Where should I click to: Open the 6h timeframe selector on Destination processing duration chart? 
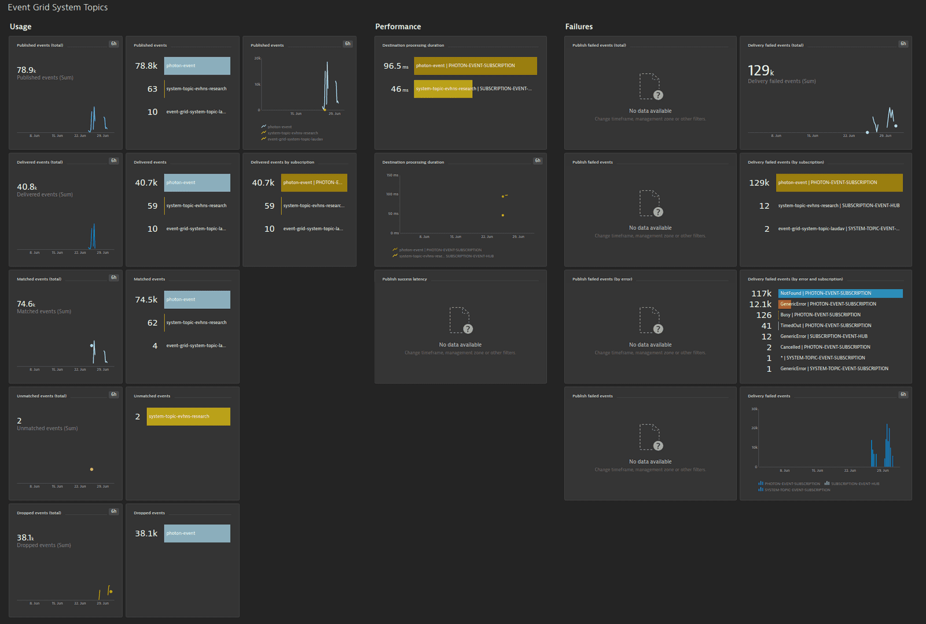538,160
